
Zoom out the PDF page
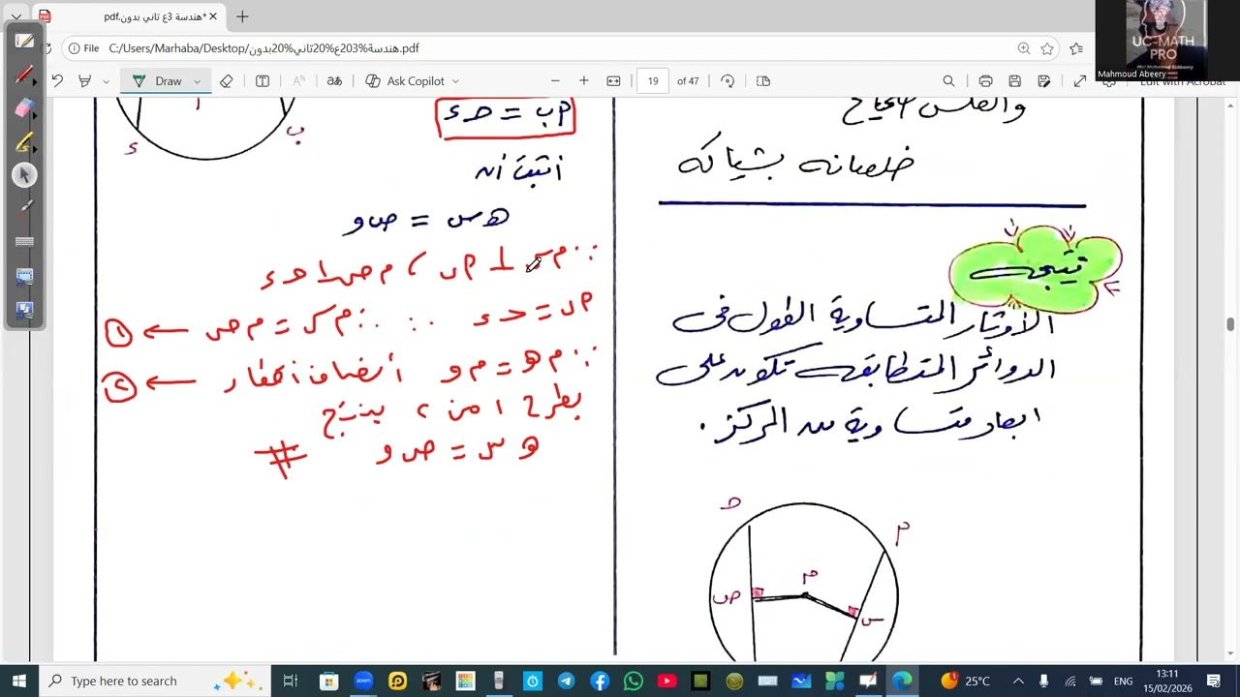tap(555, 81)
